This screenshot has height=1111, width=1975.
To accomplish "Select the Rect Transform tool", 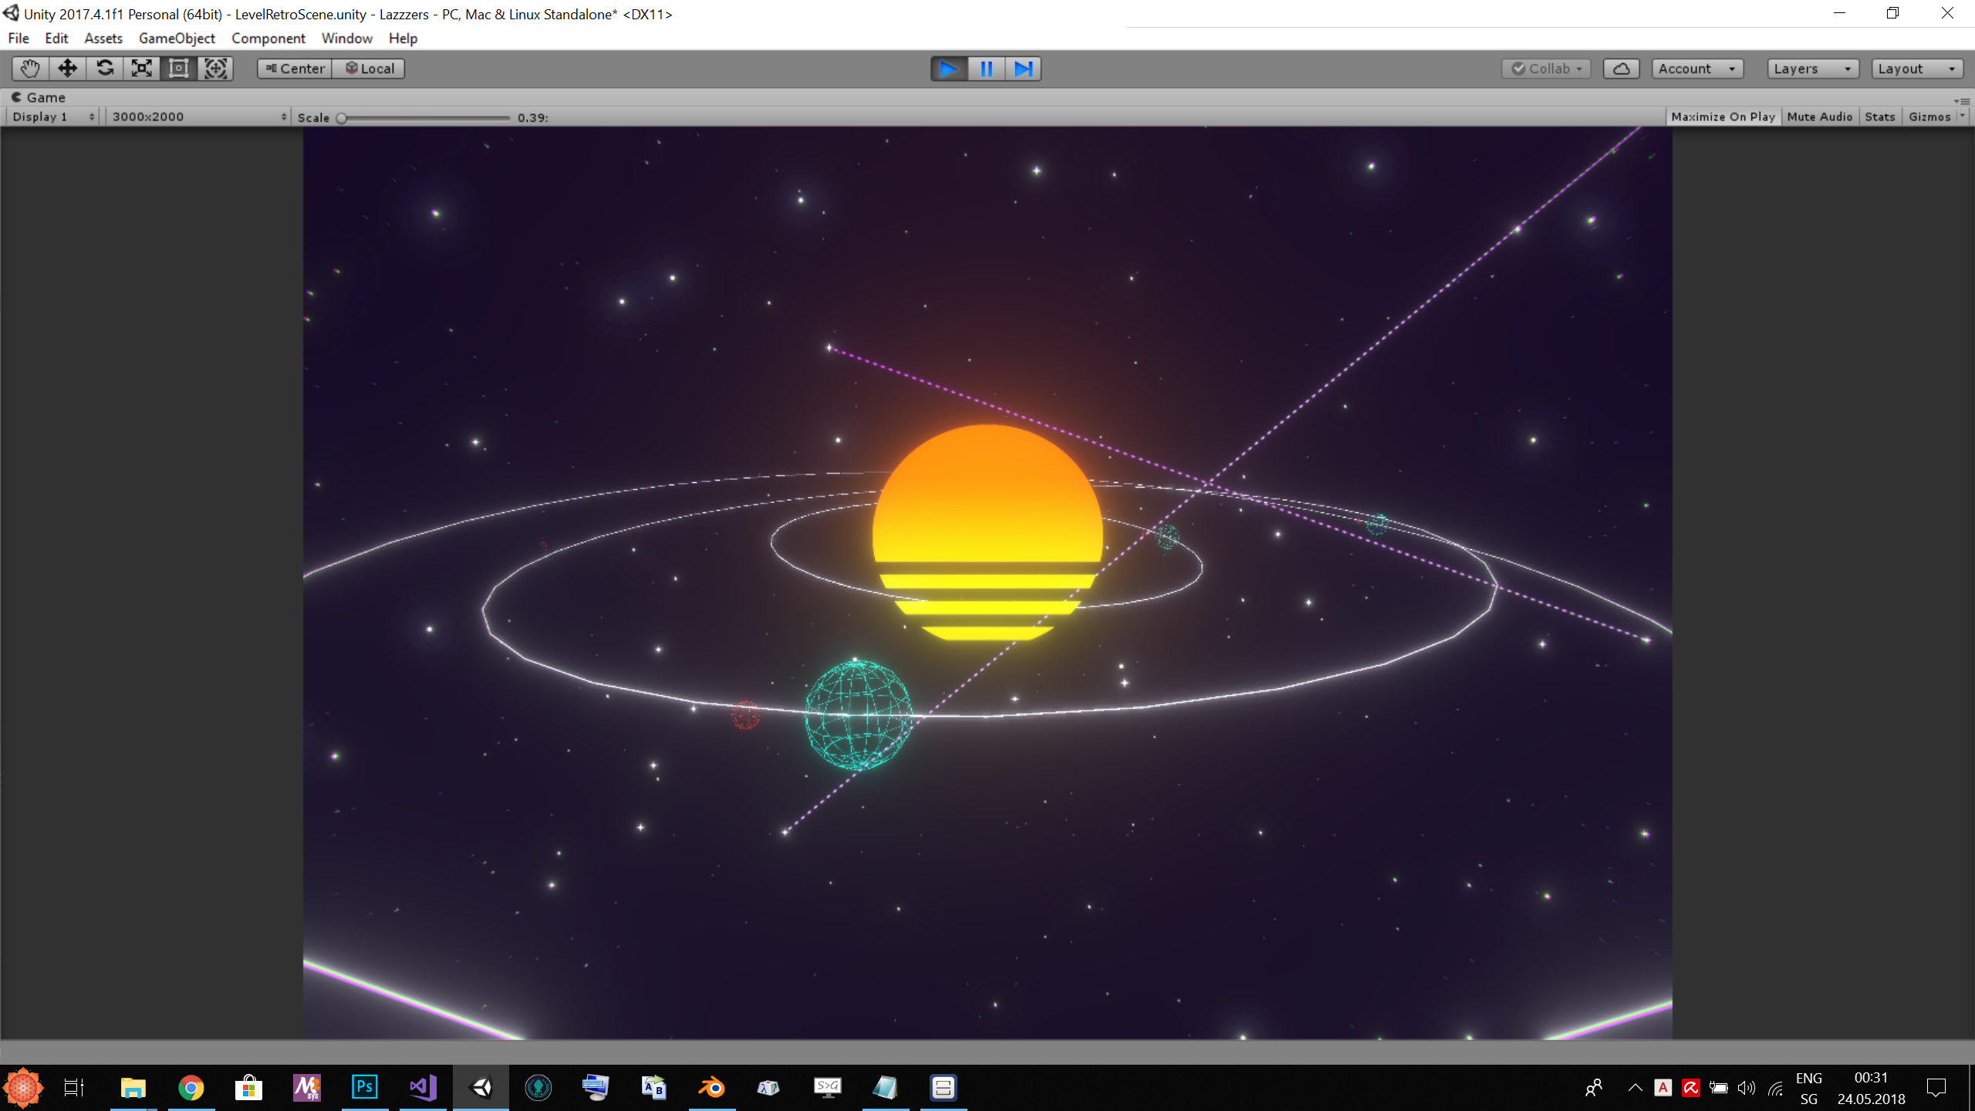I will point(178,69).
